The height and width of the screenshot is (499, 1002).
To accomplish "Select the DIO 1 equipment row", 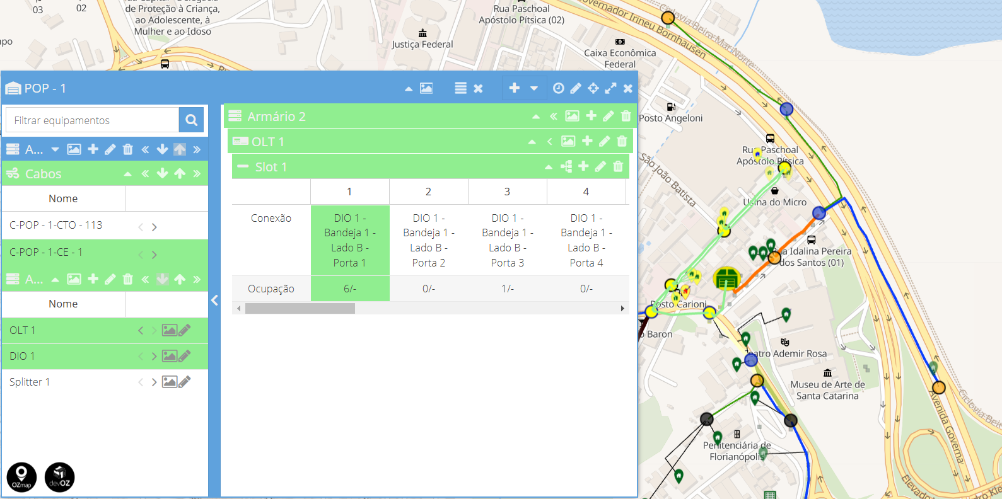I will 105,357.
